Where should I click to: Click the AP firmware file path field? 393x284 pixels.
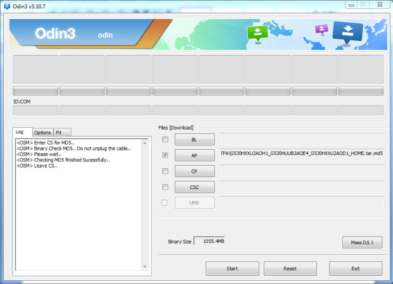pyautogui.click(x=302, y=154)
